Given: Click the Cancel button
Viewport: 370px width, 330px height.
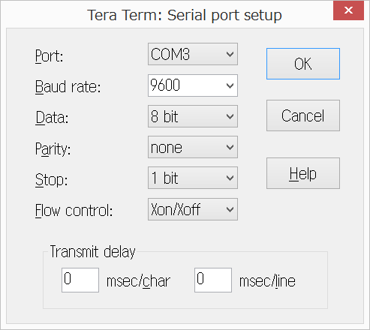Looking at the screenshot, I should coord(303,115).
